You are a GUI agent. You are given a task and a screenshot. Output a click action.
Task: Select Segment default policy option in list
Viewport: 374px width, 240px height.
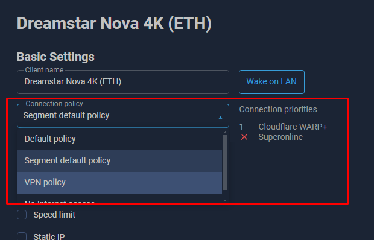tap(119, 160)
